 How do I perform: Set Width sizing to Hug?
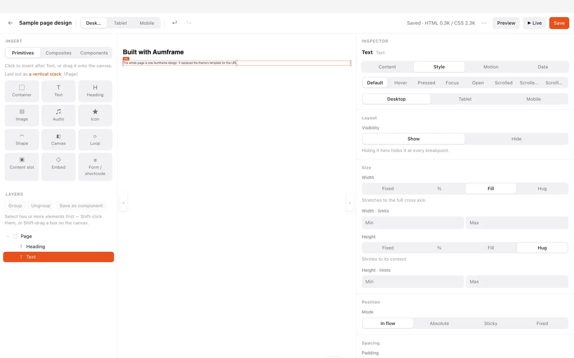click(x=542, y=189)
